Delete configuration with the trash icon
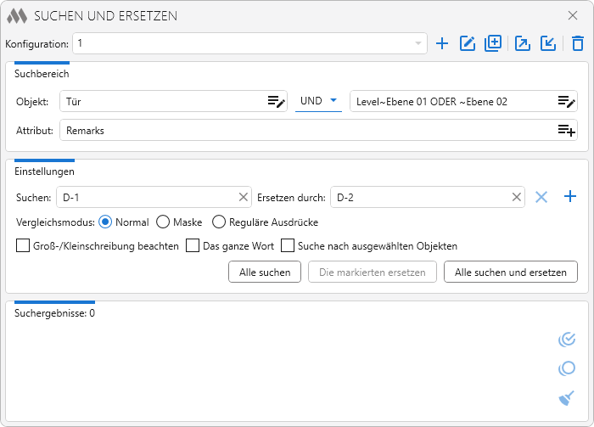Image resolution: width=594 pixels, height=427 pixels. tap(577, 43)
